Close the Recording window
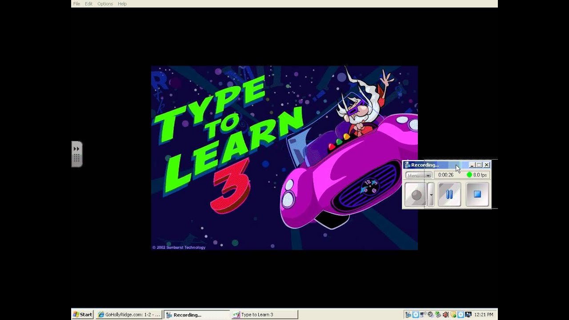The width and height of the screenshot is (569, 320). click(x=487, y=165)
